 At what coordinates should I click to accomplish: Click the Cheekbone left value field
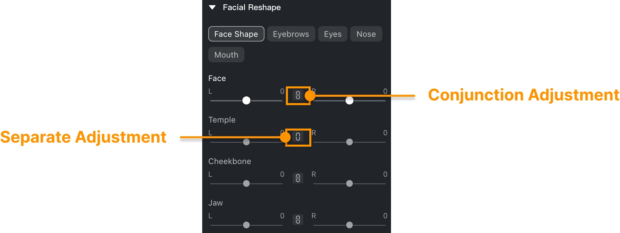282,174
